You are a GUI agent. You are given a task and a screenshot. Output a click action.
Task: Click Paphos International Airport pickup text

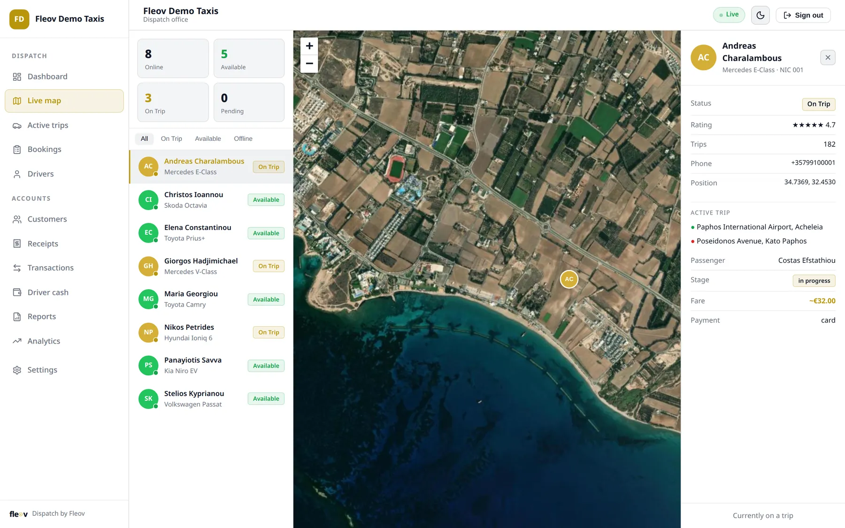(760, 227)
